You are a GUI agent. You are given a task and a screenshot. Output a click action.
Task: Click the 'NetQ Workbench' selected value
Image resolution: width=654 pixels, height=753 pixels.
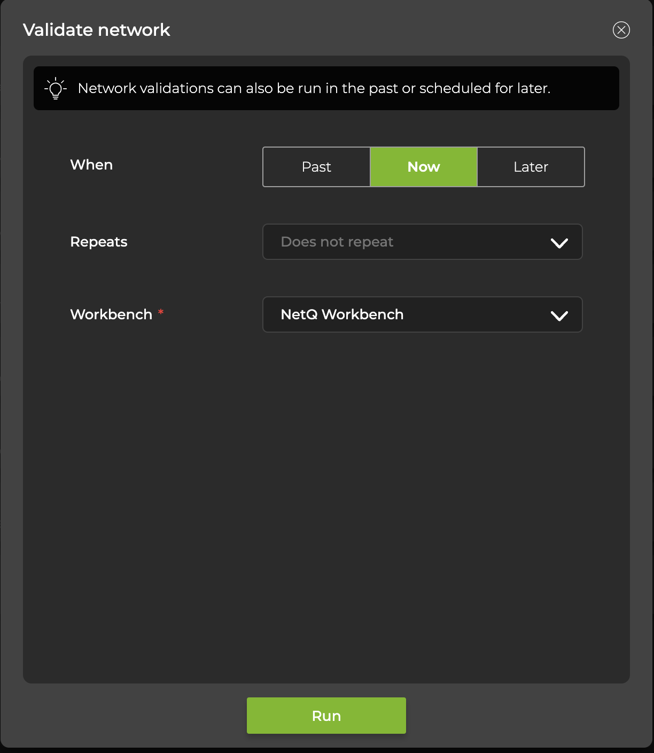(342, 314)
